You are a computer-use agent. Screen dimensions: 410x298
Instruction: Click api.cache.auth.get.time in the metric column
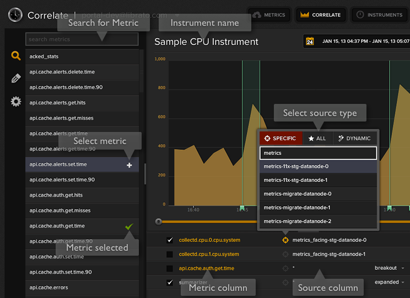[x=207, y=268]
